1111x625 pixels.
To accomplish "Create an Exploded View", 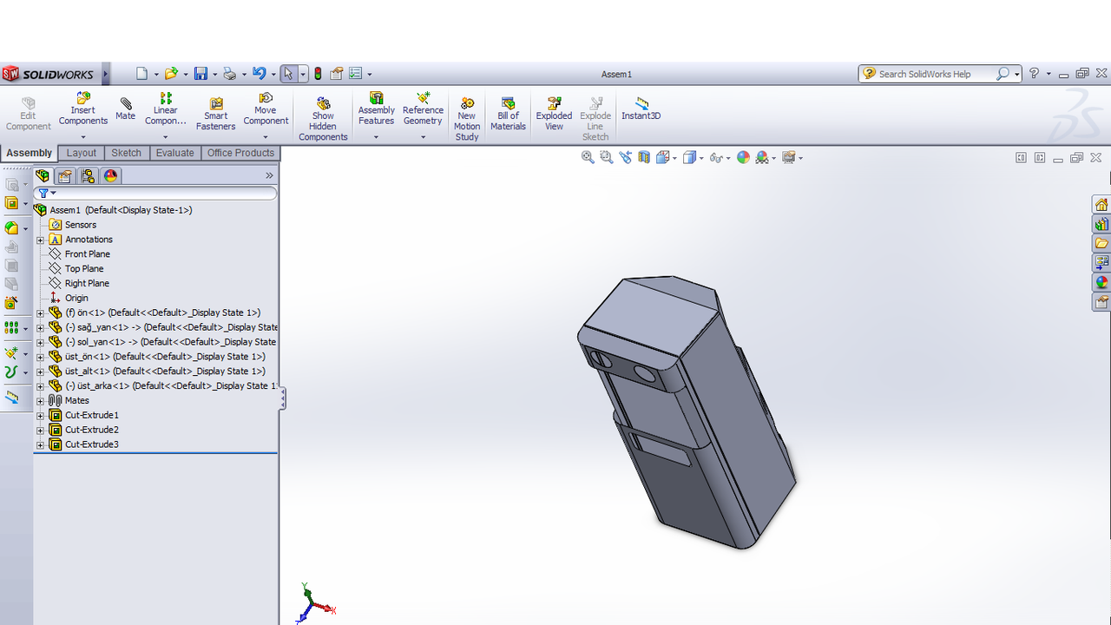I will (554, 115).
